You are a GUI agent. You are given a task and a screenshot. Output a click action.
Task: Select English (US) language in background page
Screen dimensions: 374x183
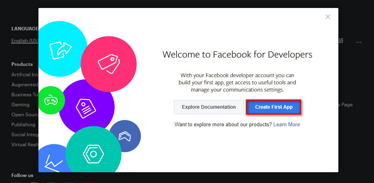click(x=25, y=41)
